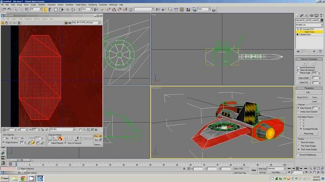Open the Customize menu
Viewport: 325px width, 182px height.
pyautogui.click(x=103, y=5)
